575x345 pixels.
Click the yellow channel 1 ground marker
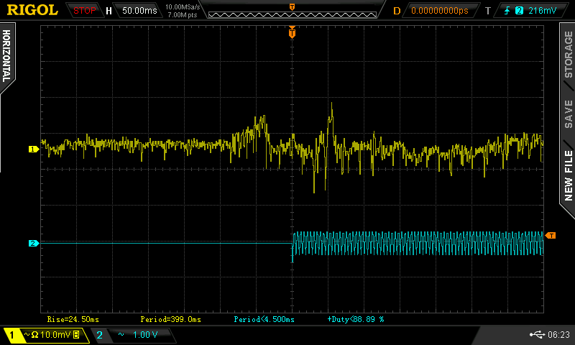[33, 149]
